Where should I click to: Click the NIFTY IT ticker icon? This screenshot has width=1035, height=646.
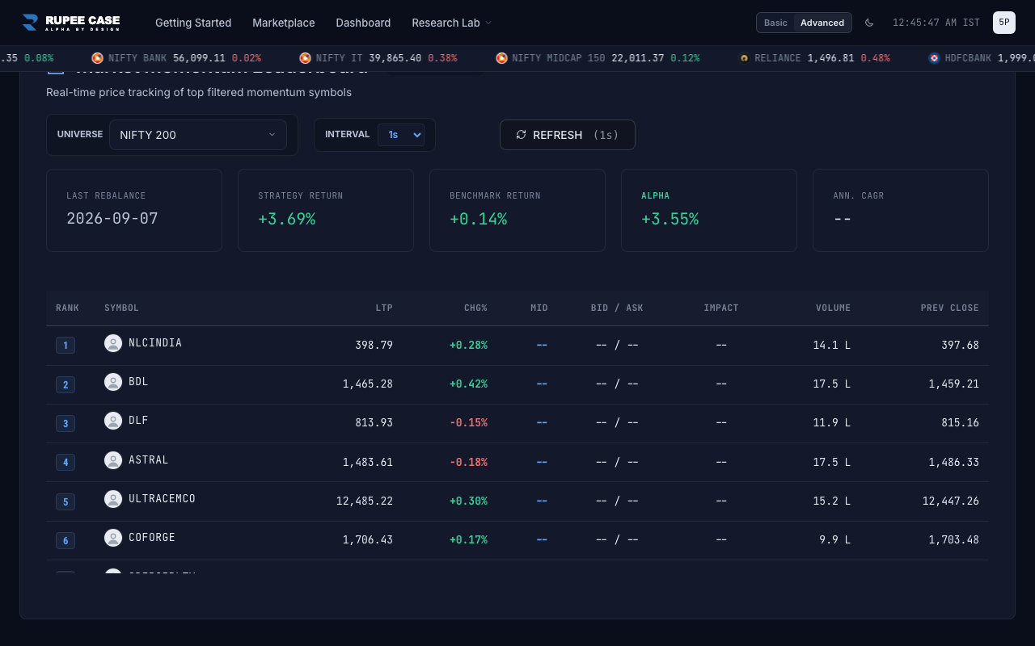tap(305, 58)
